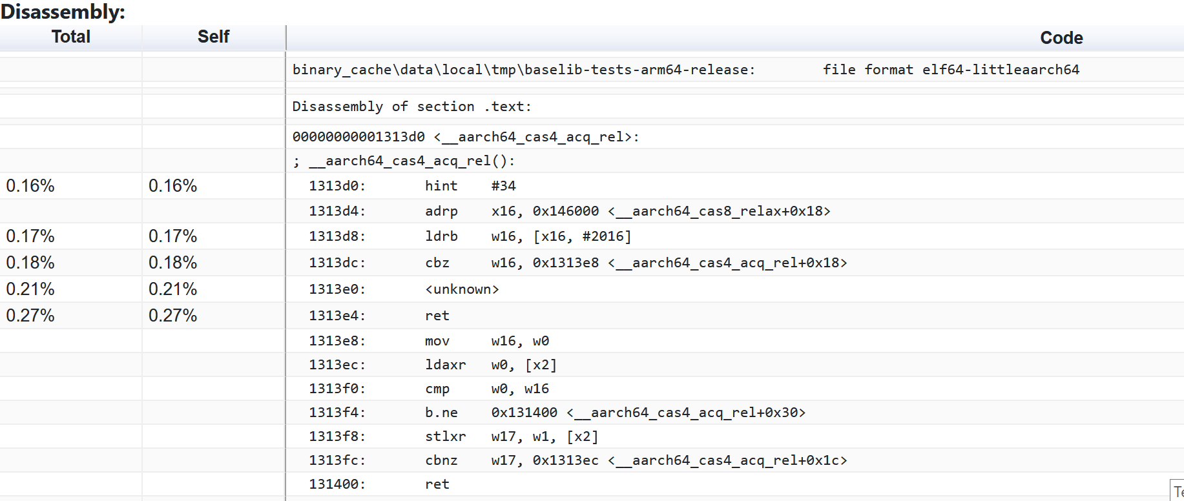The image size is (1184, 501).
Task: Sort by the Self column header
Action: point(213,37)
